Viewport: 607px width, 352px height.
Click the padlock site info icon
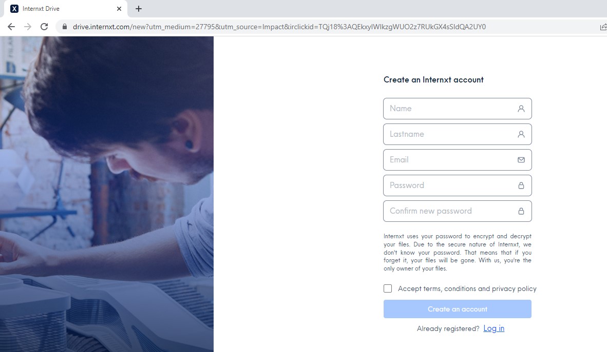pyautogui.click(x=65, y=27)
